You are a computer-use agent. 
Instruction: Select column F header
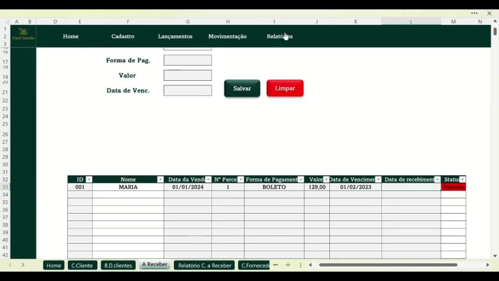[128, 21]
